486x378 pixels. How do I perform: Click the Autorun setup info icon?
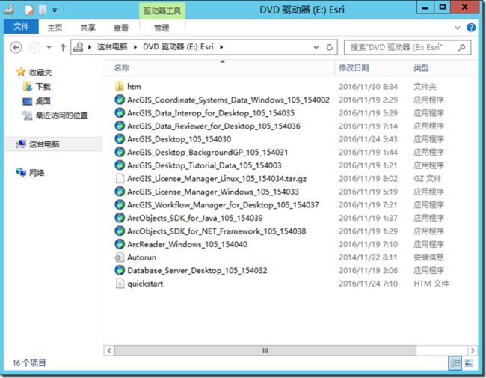[x=120, y=257]
